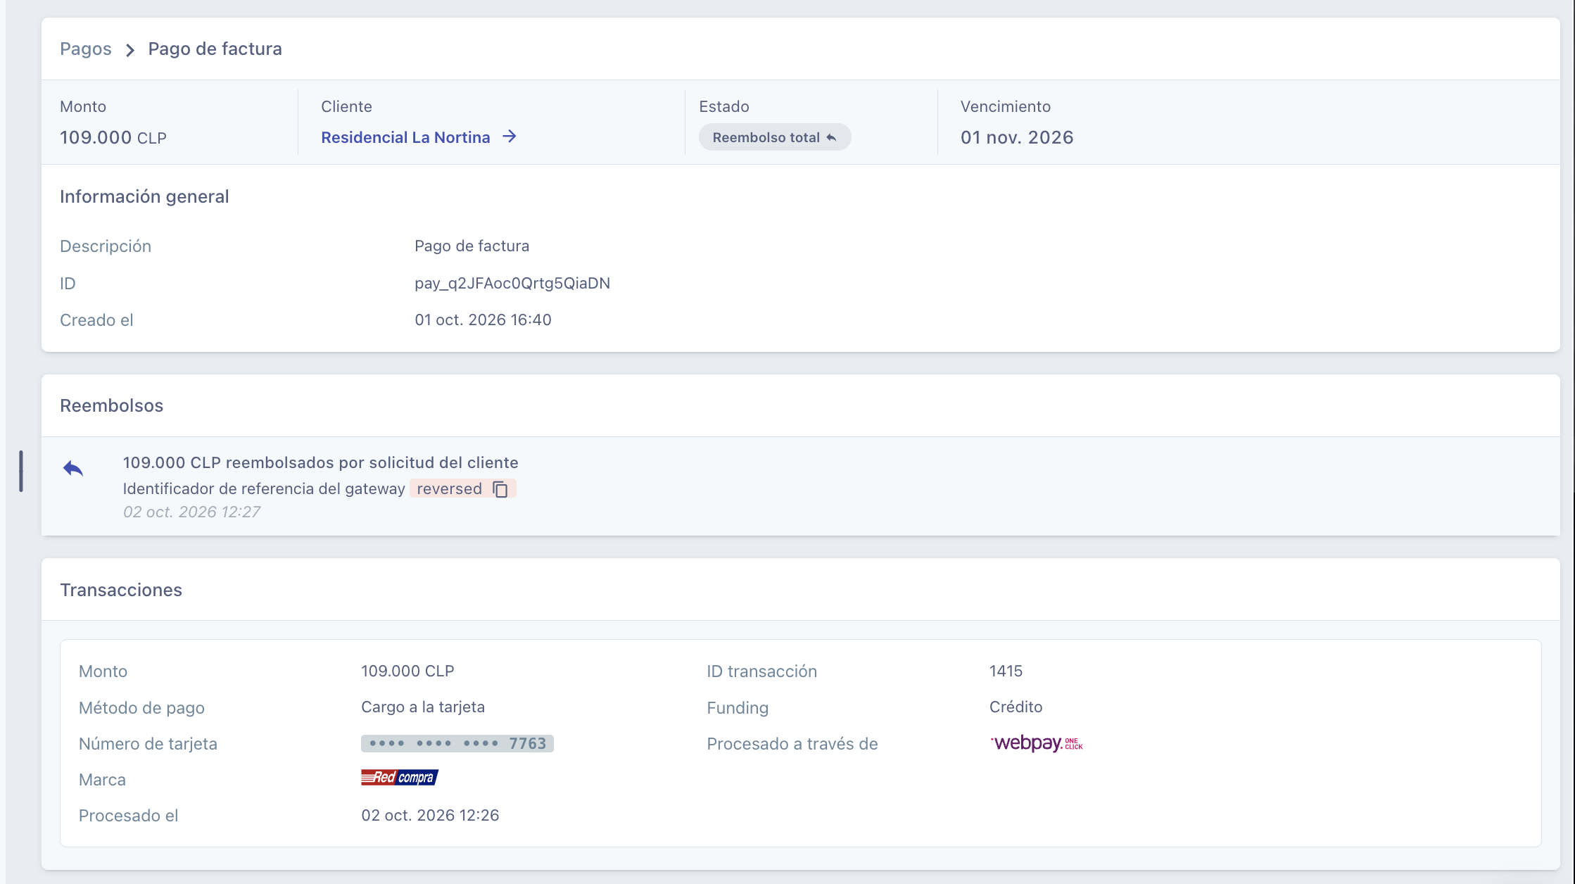Click the Funding value Crédito
The image size is (1575, 884).
[x=1016, y=707]
